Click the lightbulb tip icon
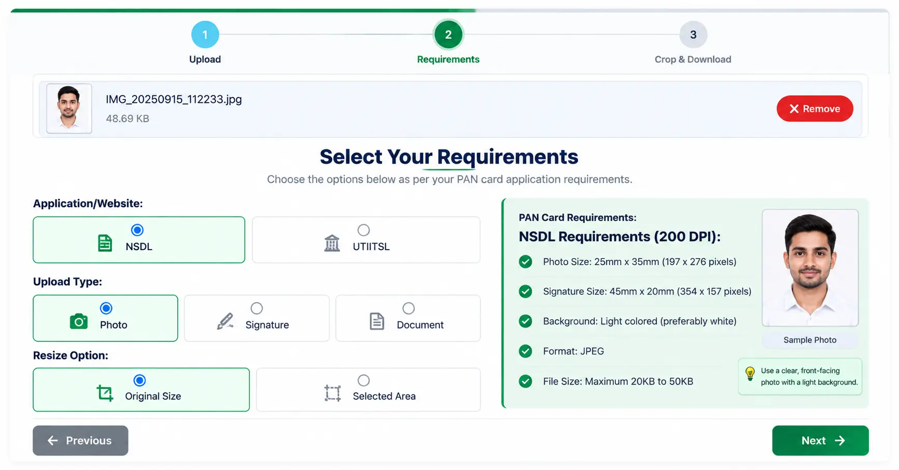Image resolution: width=899 pixels, height=470 pixels. [750, 374]
